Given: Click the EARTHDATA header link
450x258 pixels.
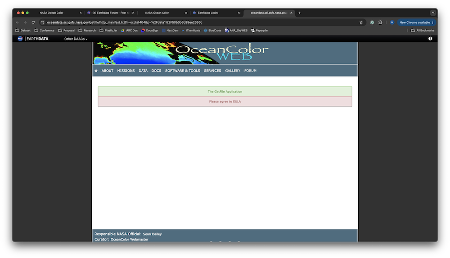Looking at the screenshot, I should (x=37, y=39).
